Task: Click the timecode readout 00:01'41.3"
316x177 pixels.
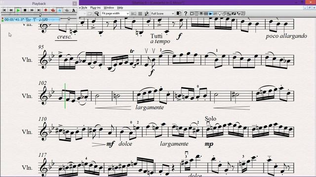Action: 14,20
